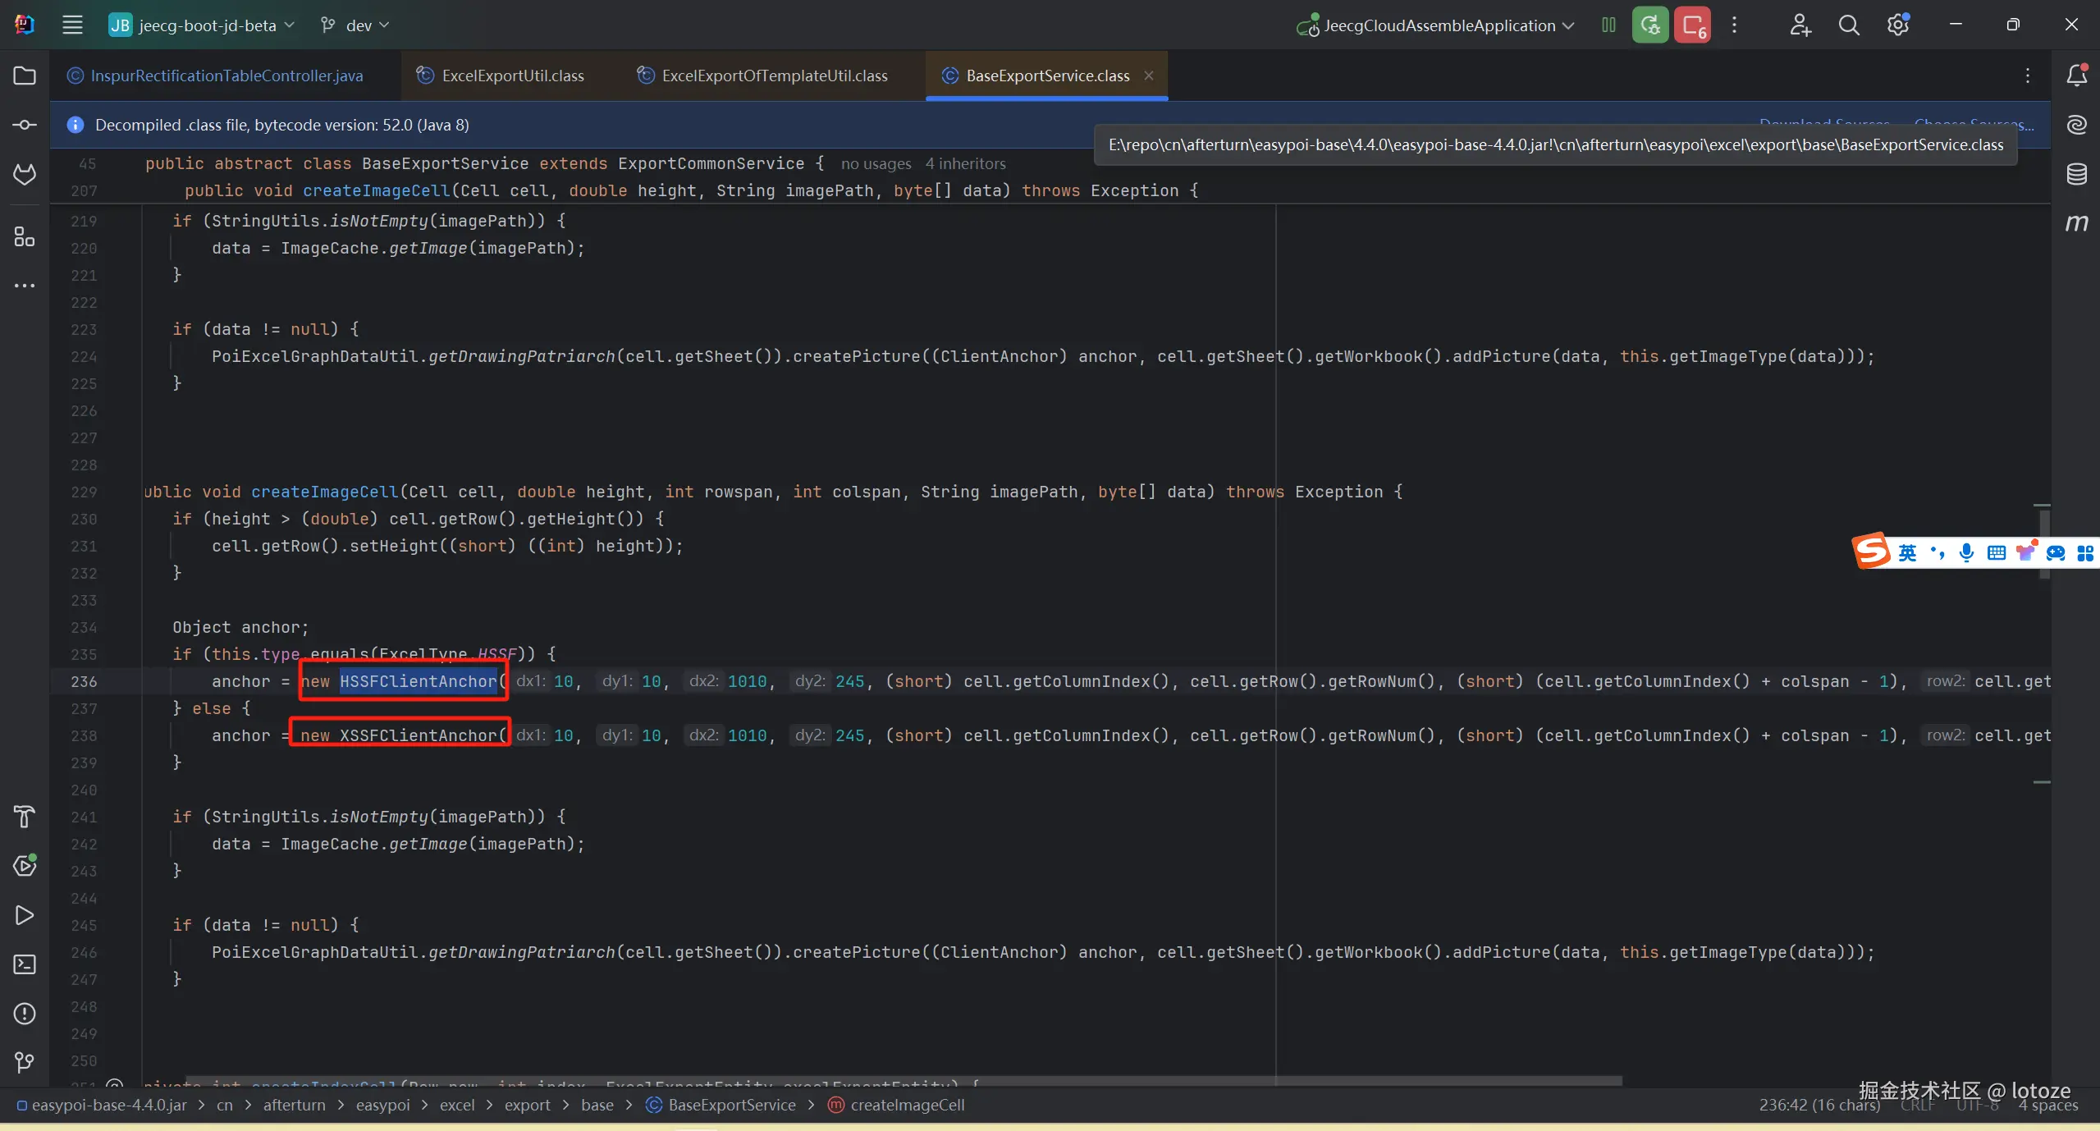
Task: Expand the jeecg-boot-jd-beta project dropdown
Action: [x=207, y=25]
